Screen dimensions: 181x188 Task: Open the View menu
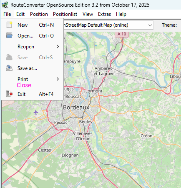(x=88, y=14)
